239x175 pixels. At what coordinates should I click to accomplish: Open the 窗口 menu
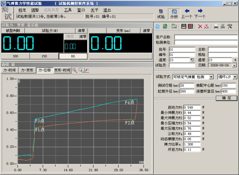coord(81,10)
